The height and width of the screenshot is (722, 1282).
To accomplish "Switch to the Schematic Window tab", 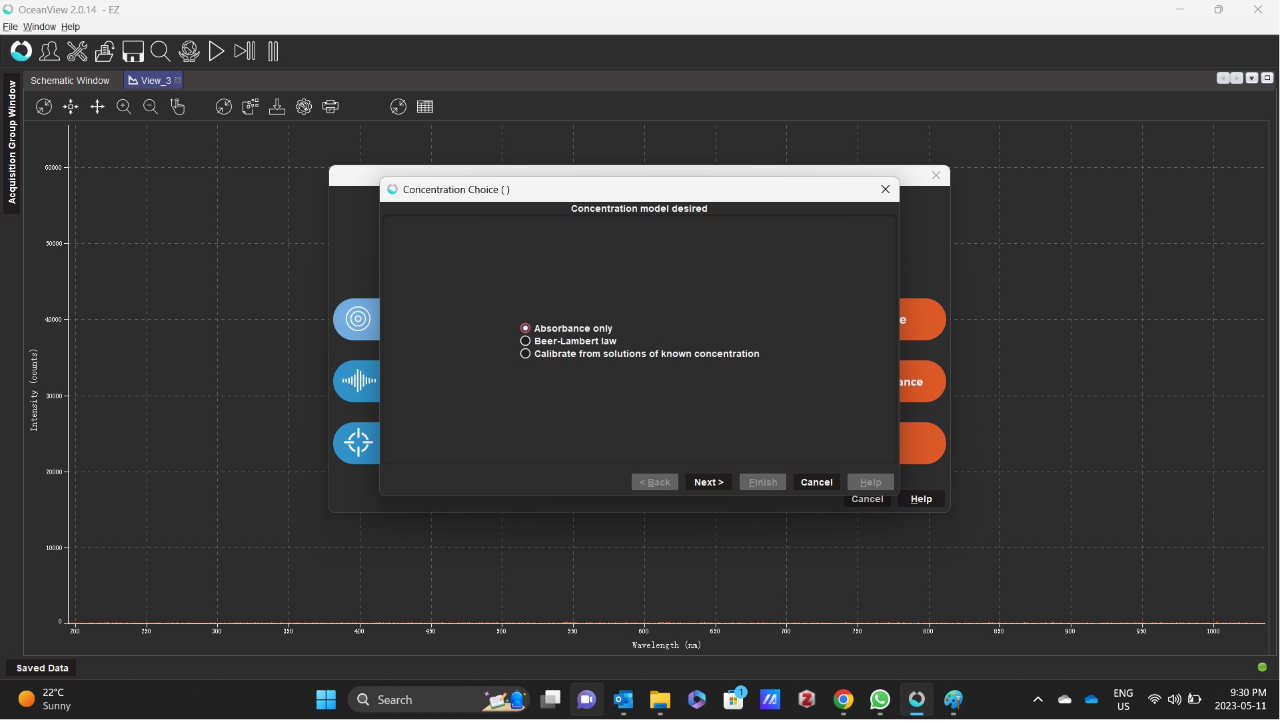I will click(70, 81).
